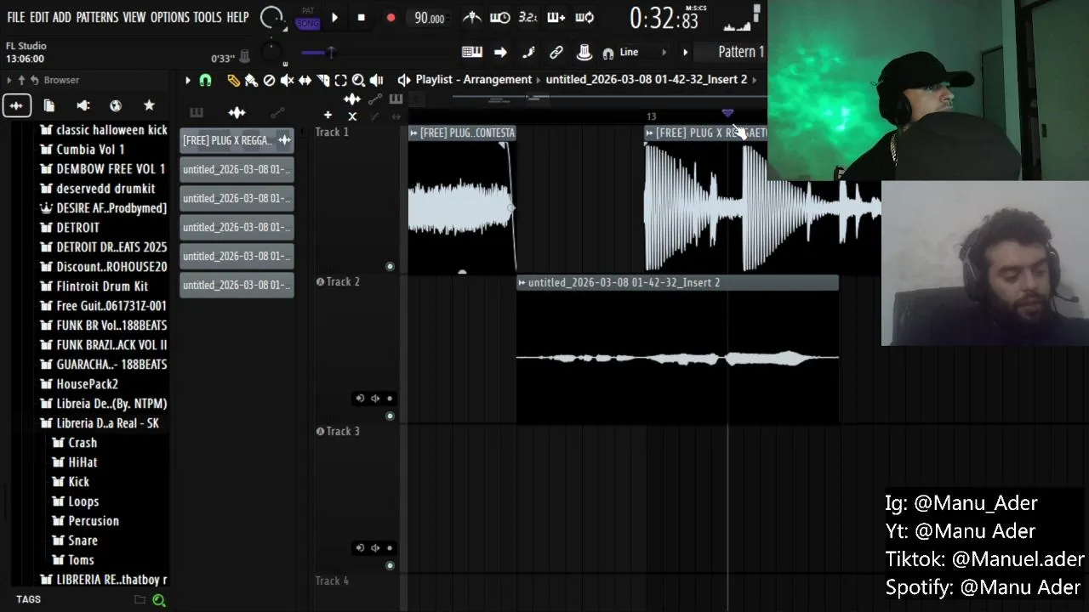Show the globe library tab in Browser
1089x612 pixels.
(116, 105)
